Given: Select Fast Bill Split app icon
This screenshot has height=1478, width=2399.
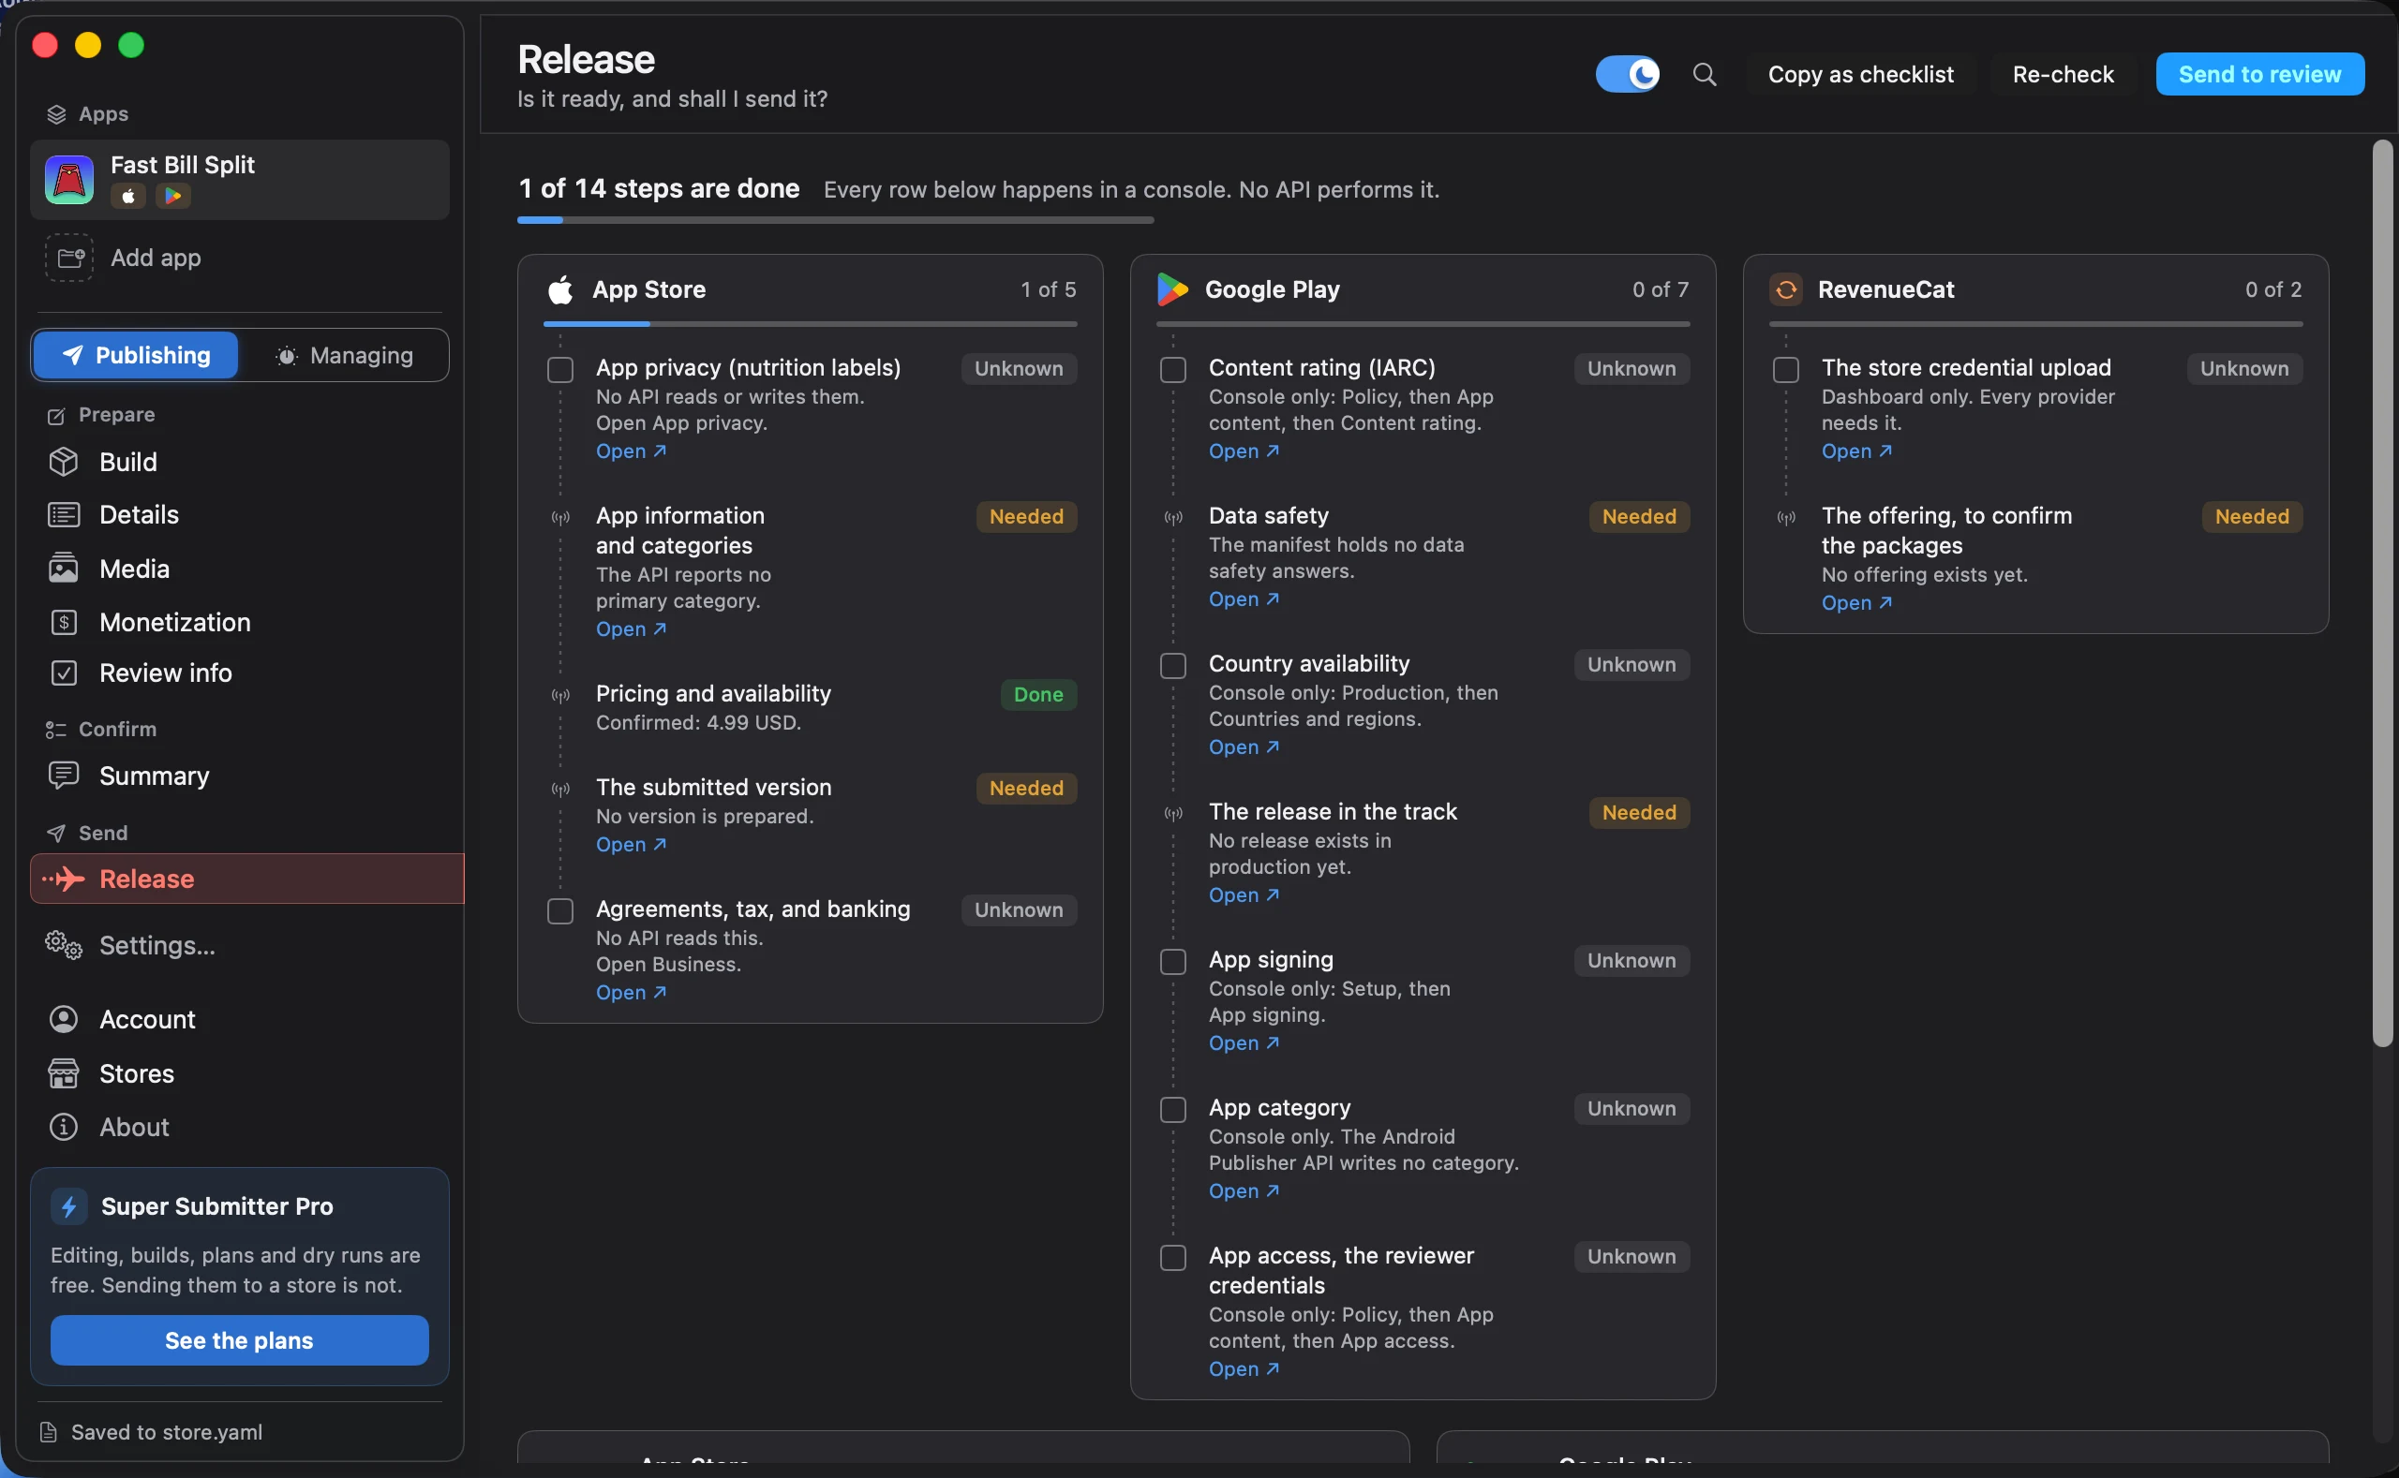Looking at the screenshot, I should tap(69, 180).
